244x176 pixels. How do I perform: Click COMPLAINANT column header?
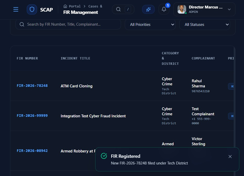click(x=203, y=58)
